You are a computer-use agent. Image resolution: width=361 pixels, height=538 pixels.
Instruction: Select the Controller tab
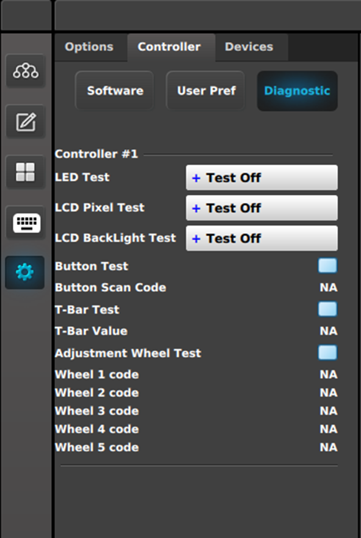tap(169, 47)
